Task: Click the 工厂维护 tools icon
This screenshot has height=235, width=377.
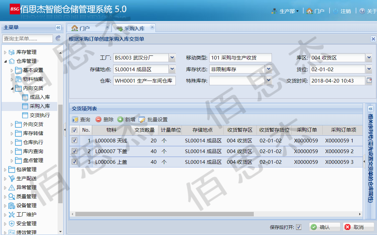Action: (x=11, y=215)
